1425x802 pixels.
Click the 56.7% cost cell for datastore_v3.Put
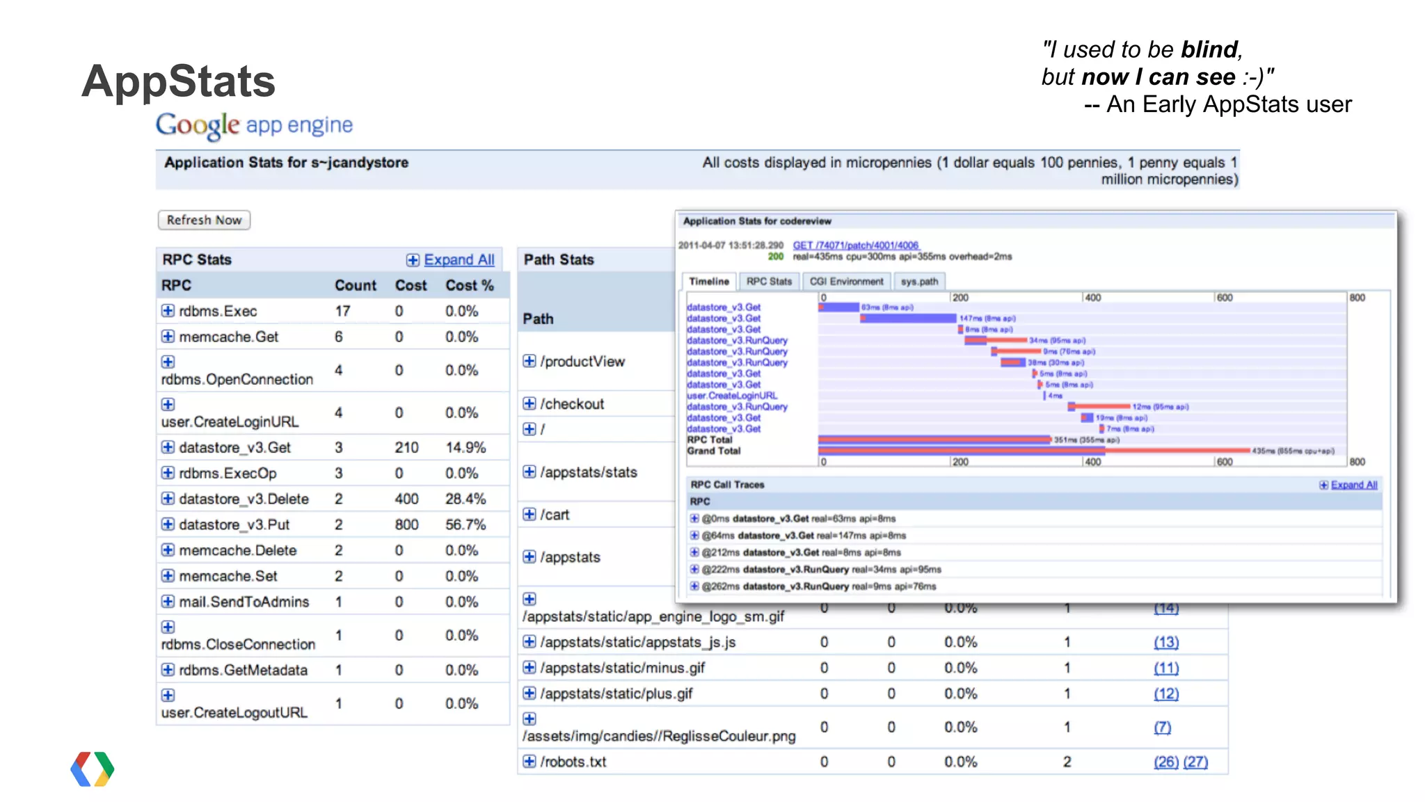(x=465, y=524)
